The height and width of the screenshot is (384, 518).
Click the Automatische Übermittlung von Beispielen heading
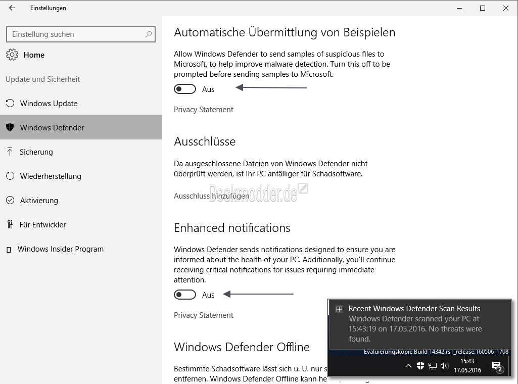(x=285, y=32)
